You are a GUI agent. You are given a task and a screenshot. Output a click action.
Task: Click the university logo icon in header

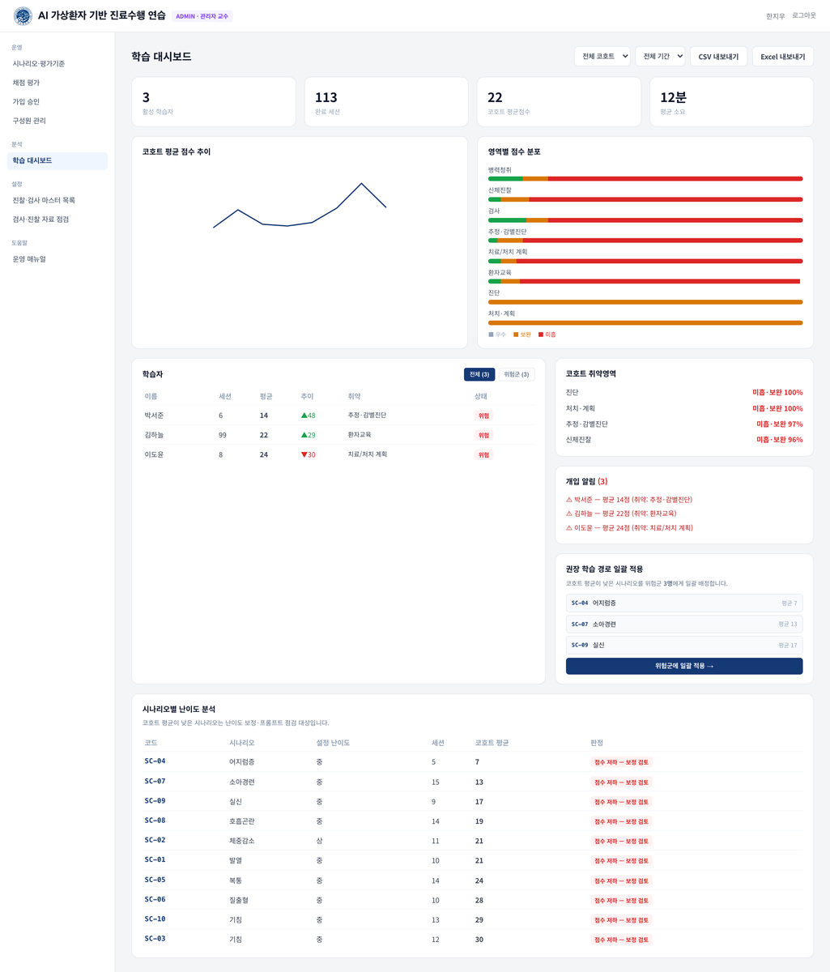click(x=23, y=16)
